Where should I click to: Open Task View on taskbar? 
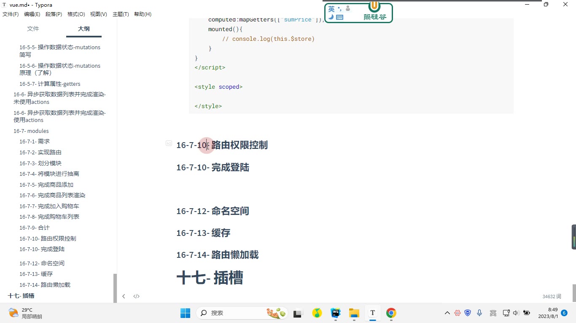pyautogui.click(x=298, y=313)
